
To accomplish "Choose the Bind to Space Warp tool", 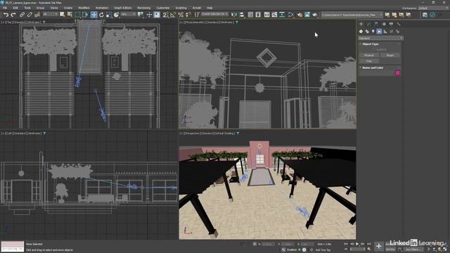I will point(37,15).
